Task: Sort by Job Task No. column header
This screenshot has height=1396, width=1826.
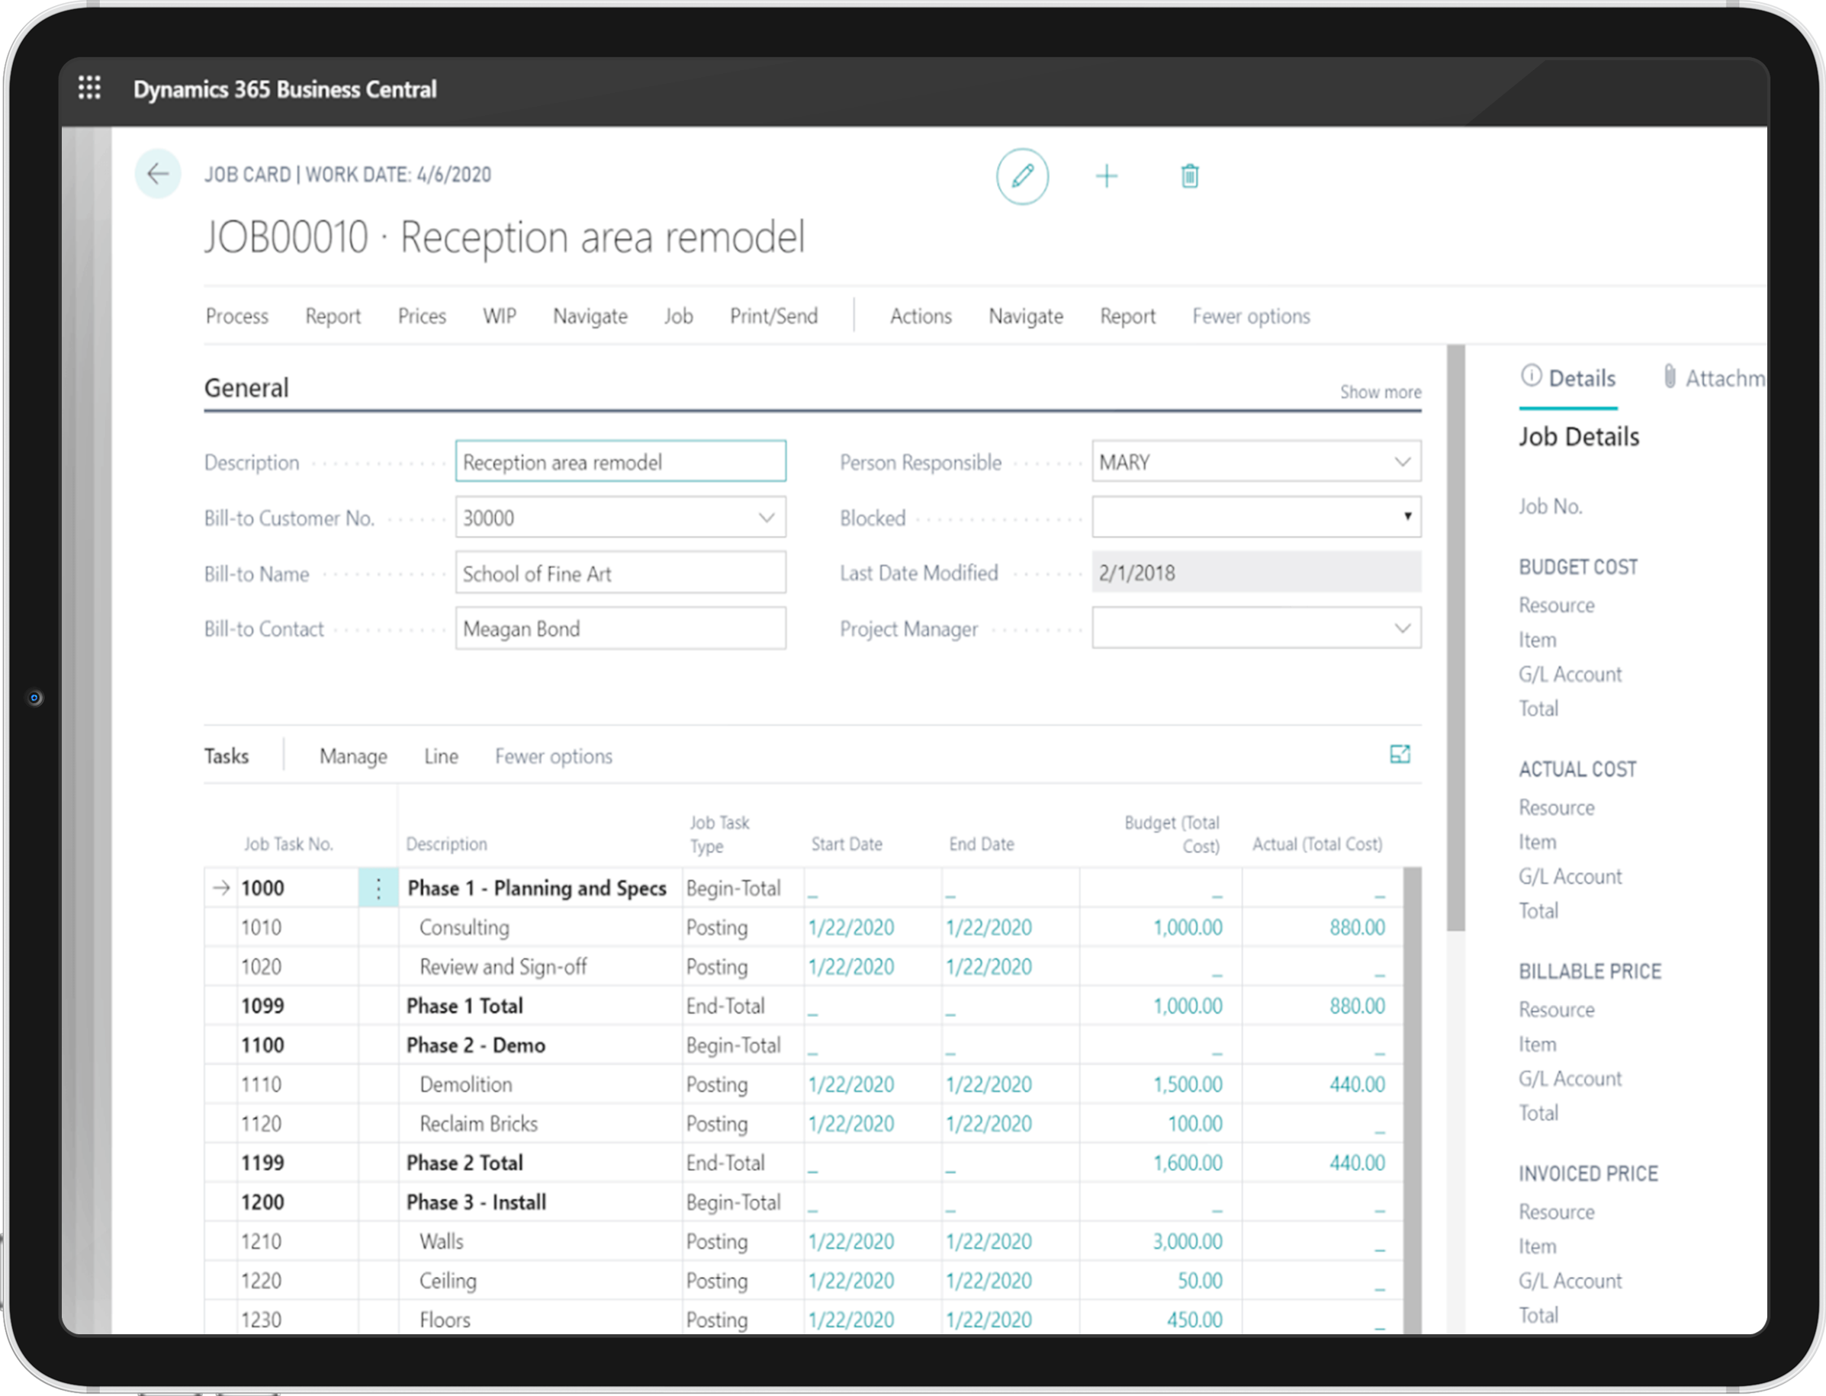Action: click(288, 844)
